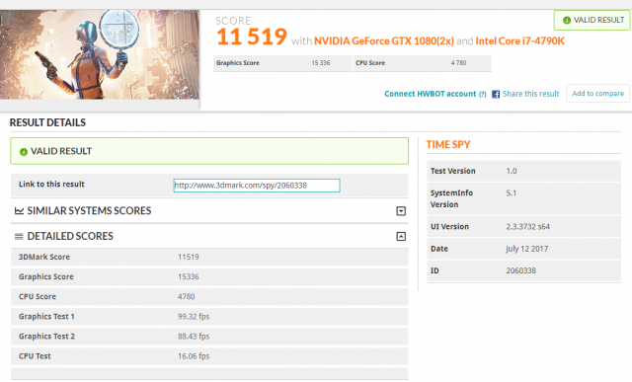Click the CPU Test row label
Image resolution: width=632 pixels, height=382 pixels.
[35, 356]
